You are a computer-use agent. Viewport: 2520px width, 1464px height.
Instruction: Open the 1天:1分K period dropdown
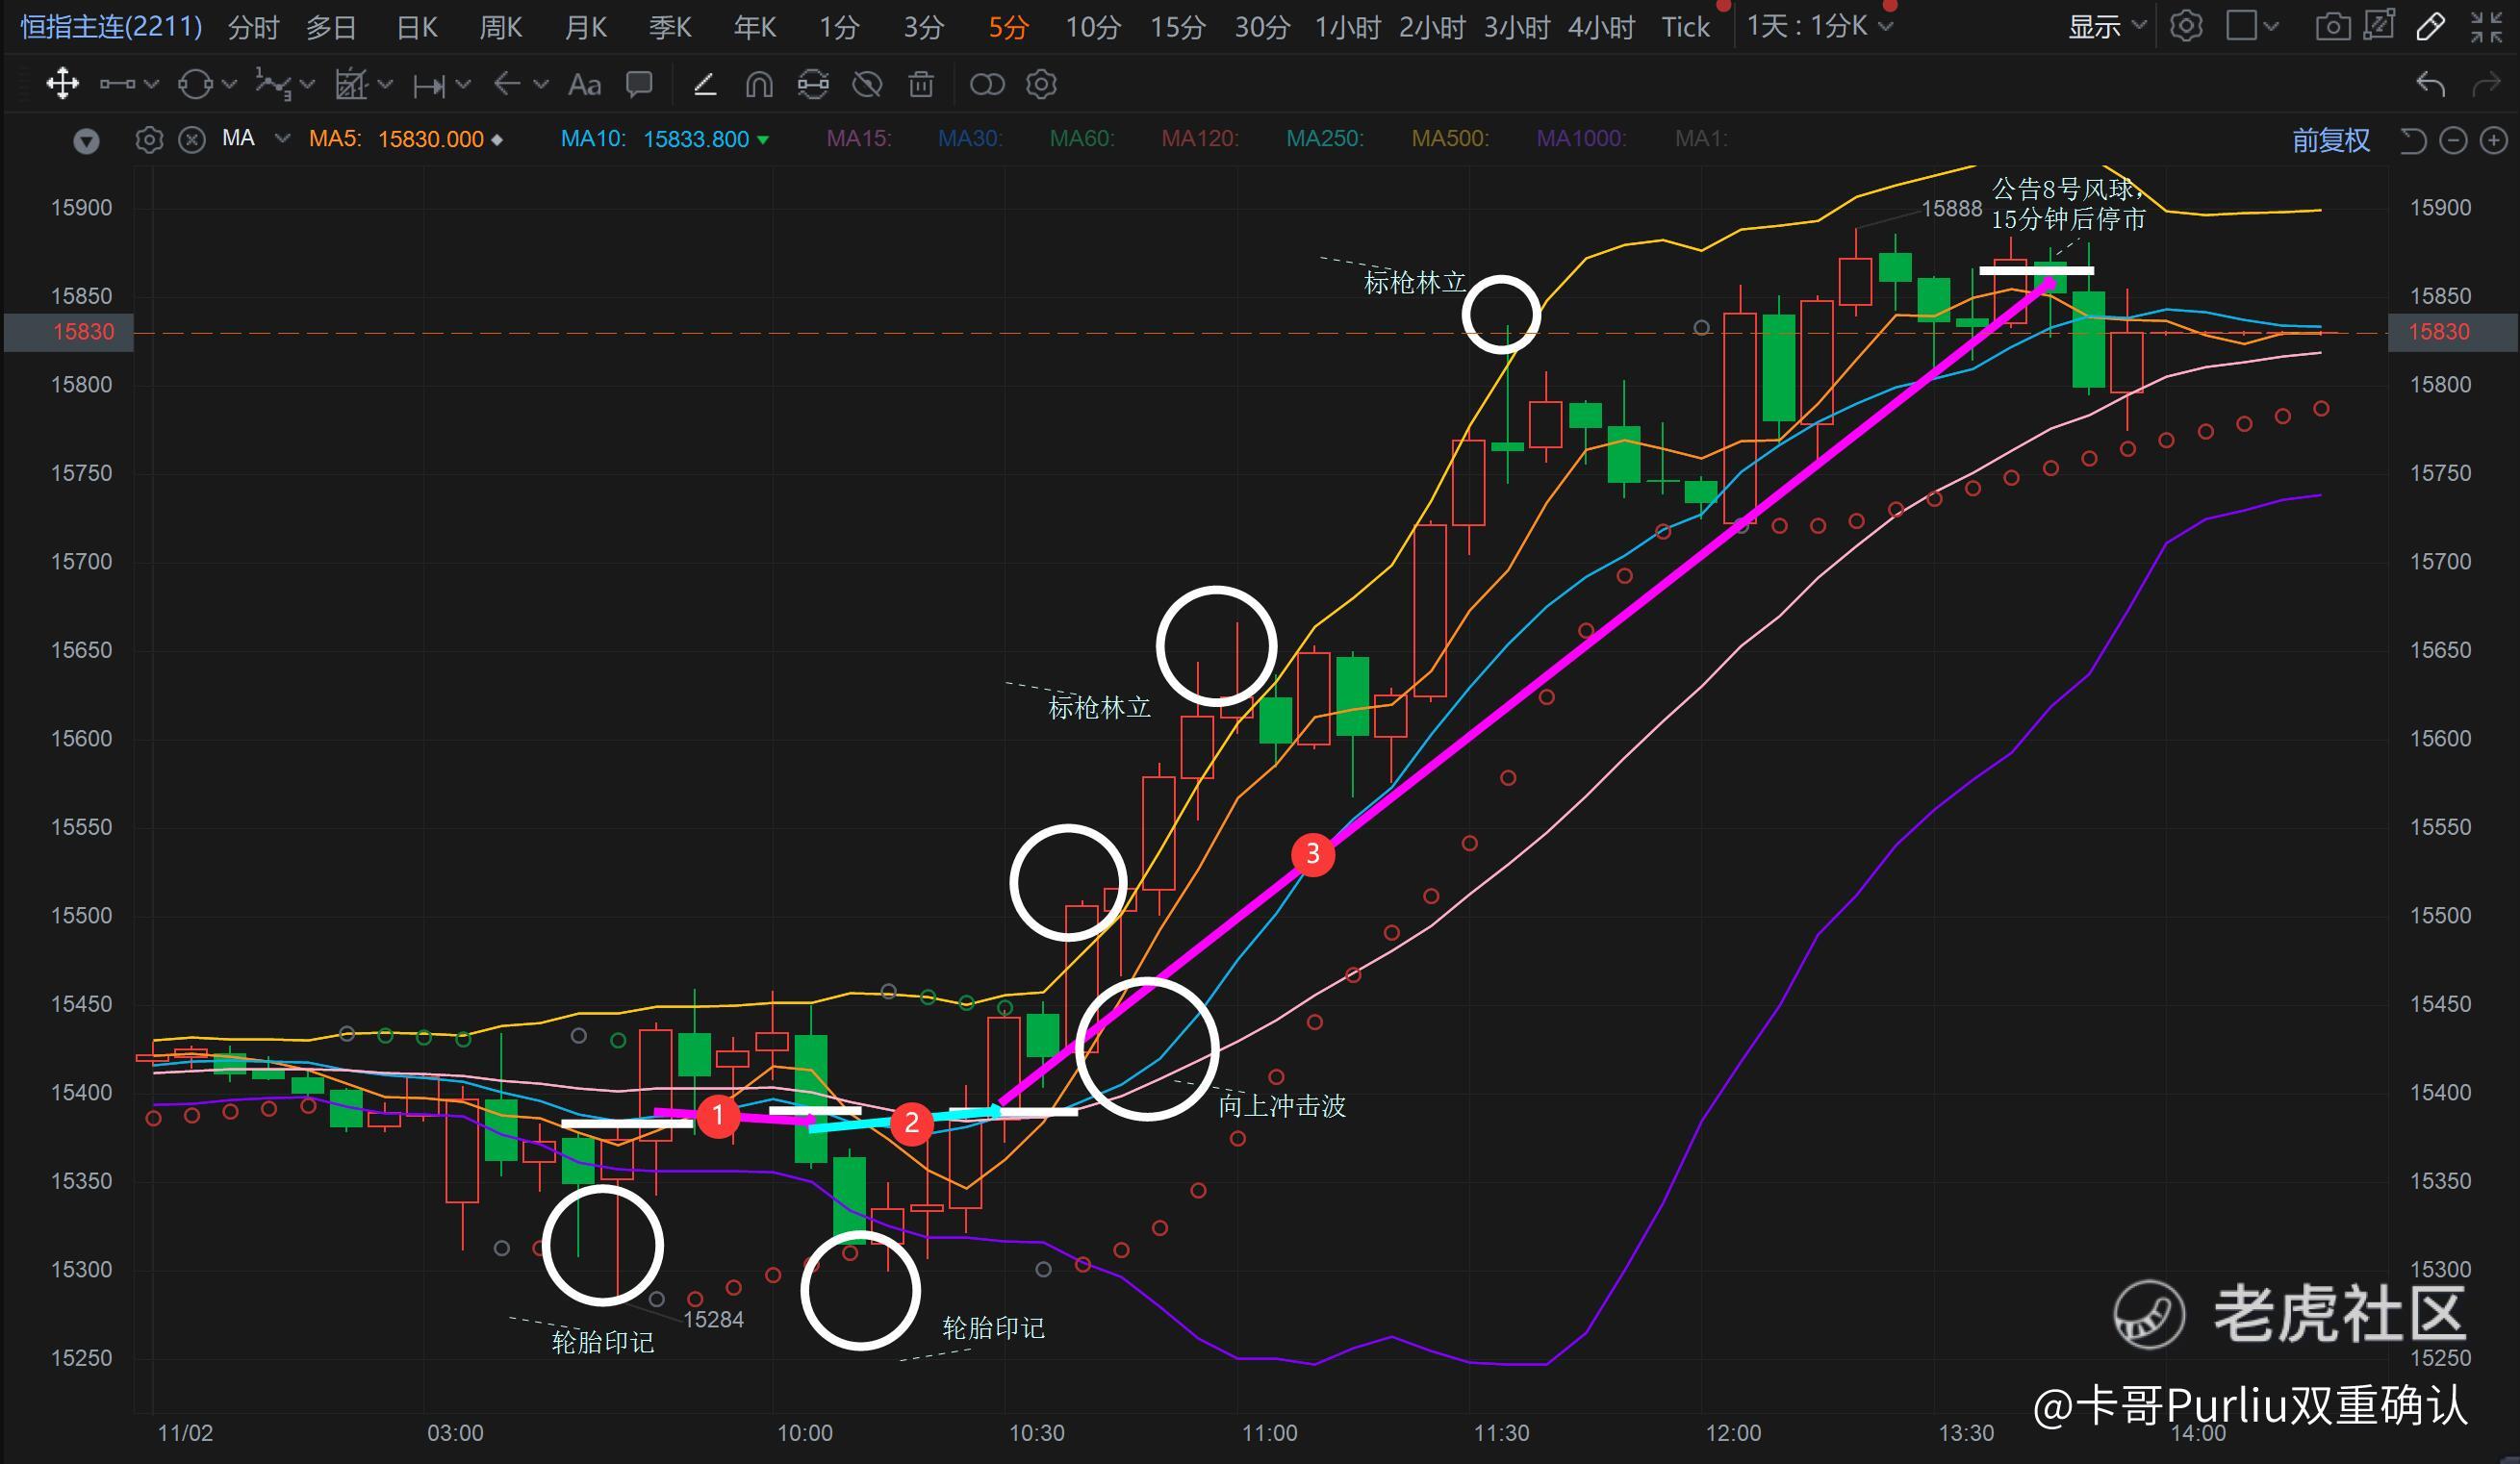[1819, 25]
